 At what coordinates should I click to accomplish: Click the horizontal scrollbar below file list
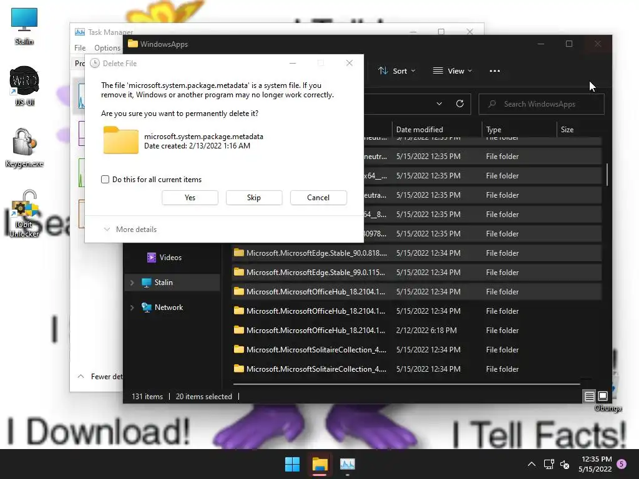406,384
